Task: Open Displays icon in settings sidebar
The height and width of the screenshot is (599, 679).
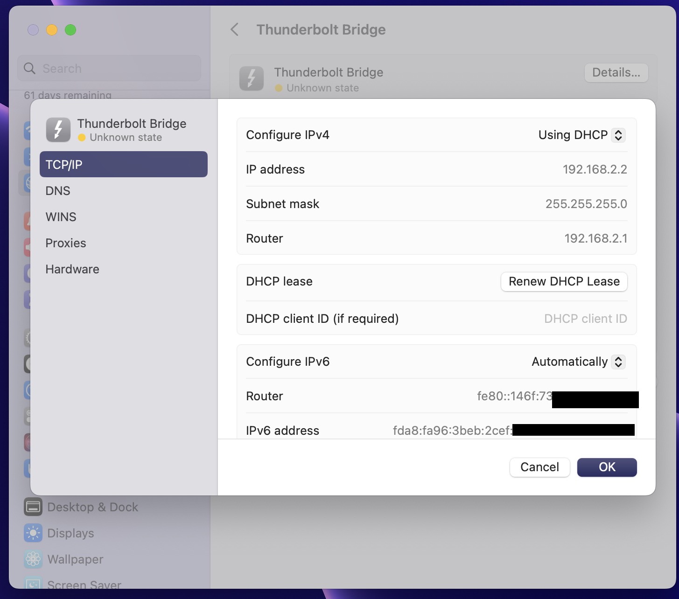Action: click(33, 533)
